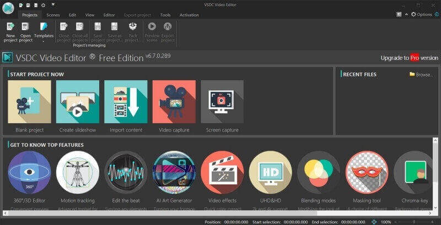Image resolution: width=441 pixels, height=225 pixels.
Task: Click the Save project ribbon icon
Action: 98,26
